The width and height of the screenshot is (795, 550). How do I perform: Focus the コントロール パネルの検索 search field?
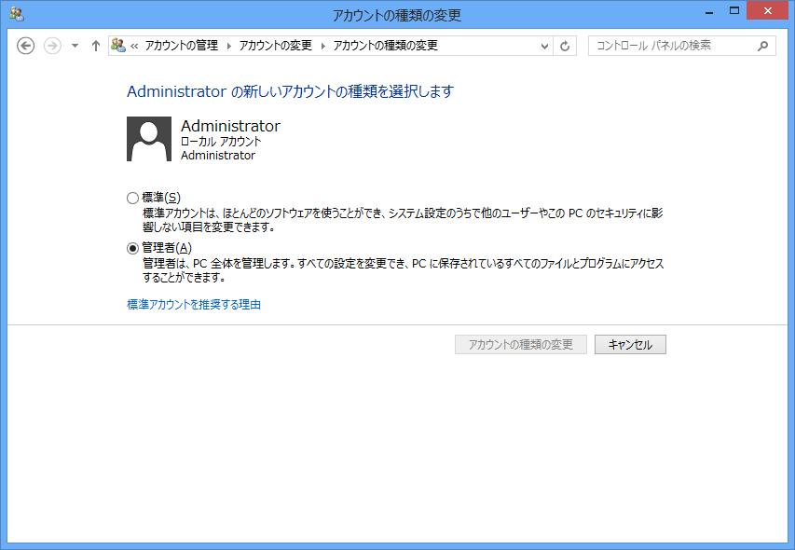(671, 46)
